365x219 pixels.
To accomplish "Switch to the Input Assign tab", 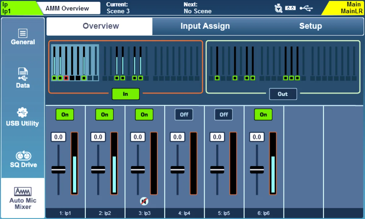I will 205,26.
